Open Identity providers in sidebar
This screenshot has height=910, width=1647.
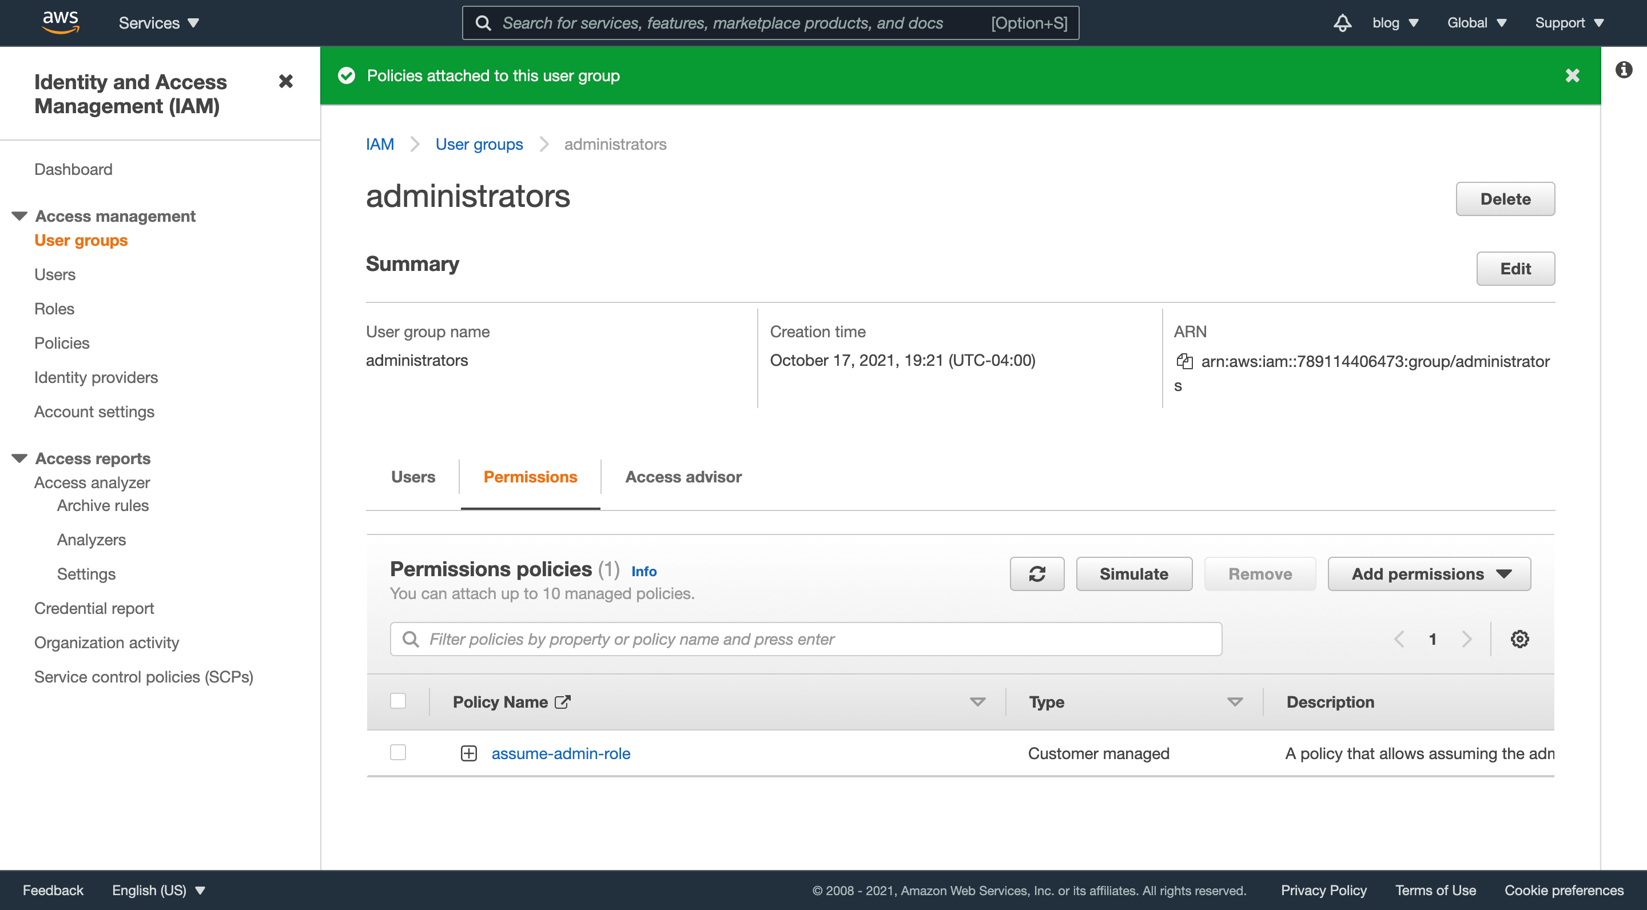(96, 377)
